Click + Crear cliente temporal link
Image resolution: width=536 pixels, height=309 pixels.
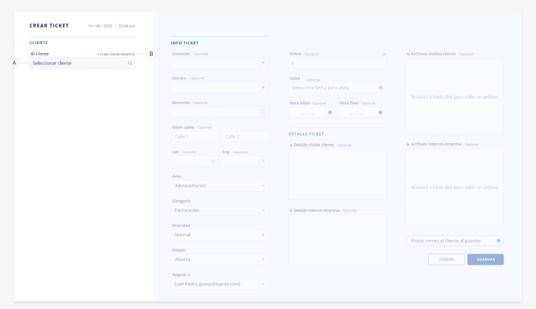[x=116, y=54]
